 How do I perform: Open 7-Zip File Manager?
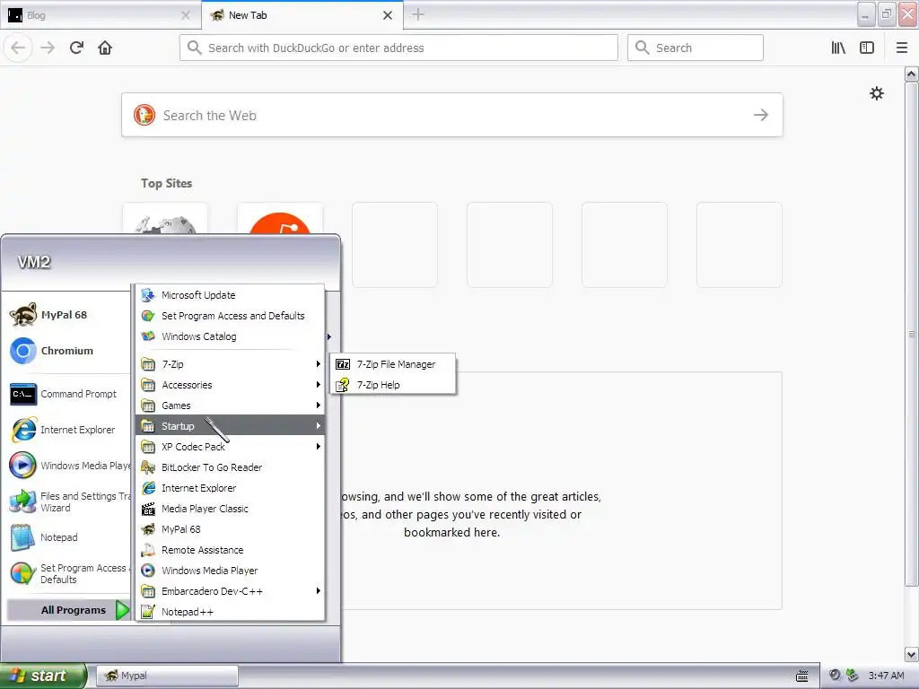click(x=393, y=364)
